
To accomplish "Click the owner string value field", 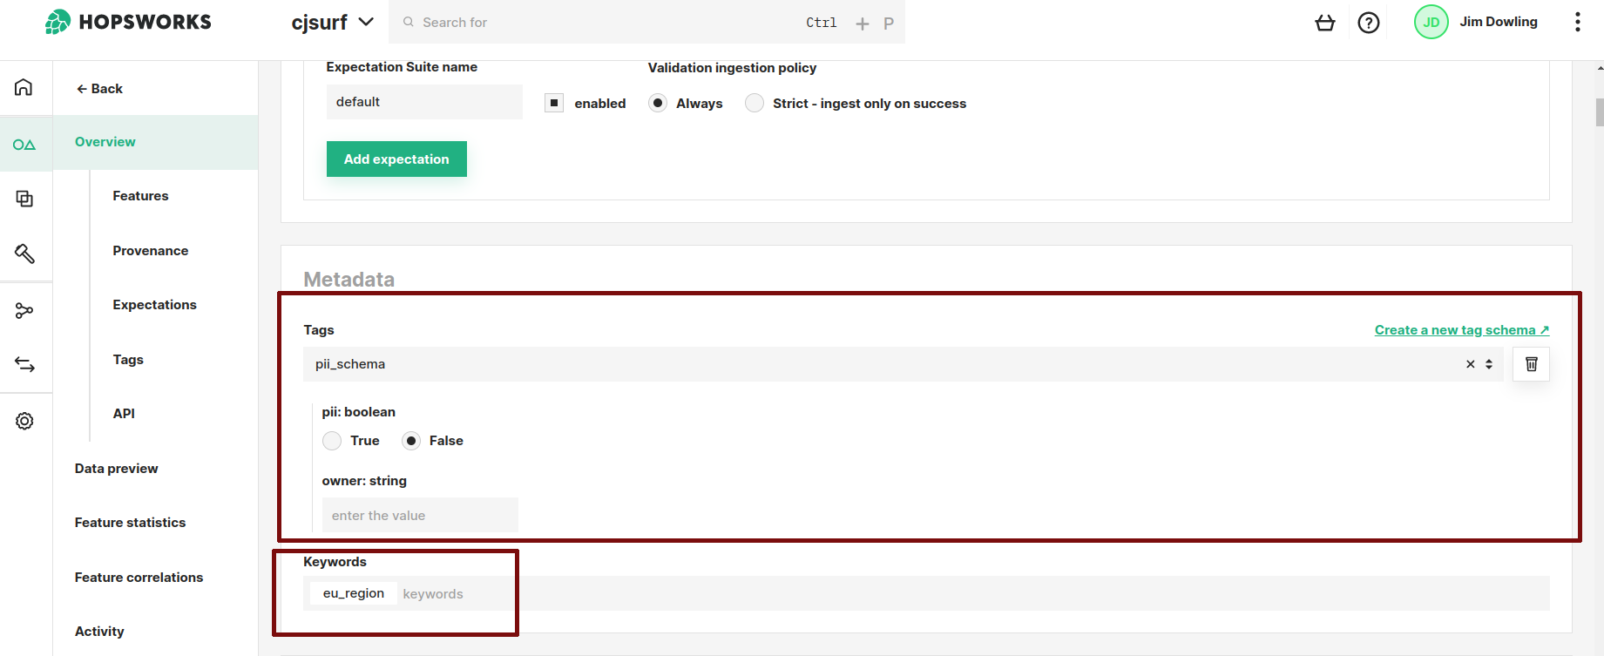I will [420, 516].
